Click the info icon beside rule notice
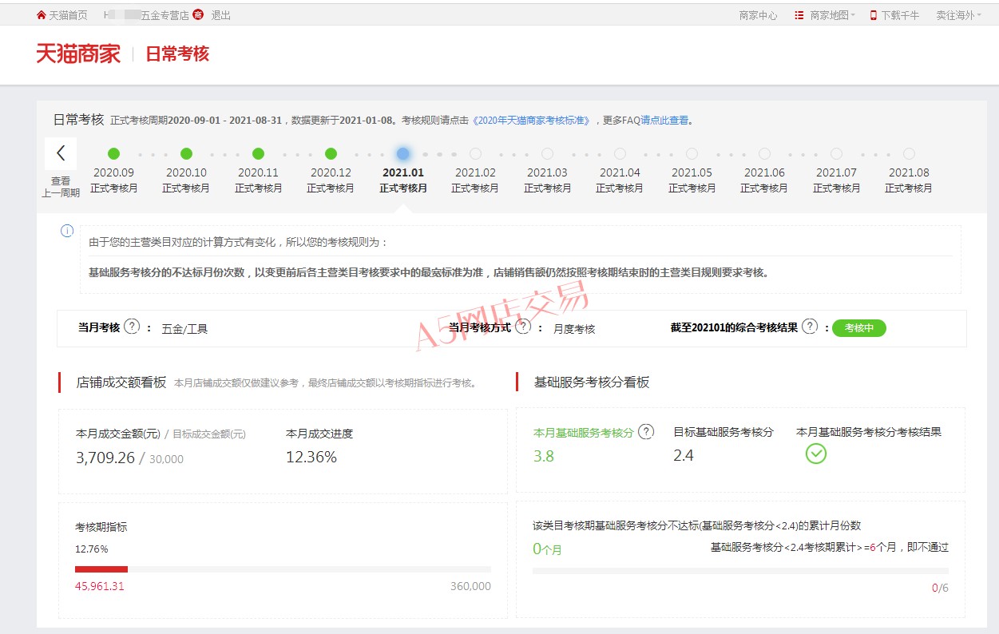The height and width of the screenshot is (634, 999). tap(67, 231)
